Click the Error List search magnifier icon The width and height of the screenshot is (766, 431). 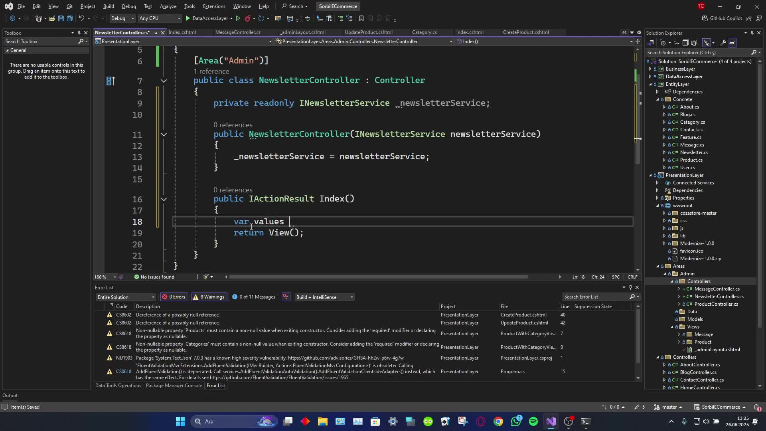click(x=632, y=297)
